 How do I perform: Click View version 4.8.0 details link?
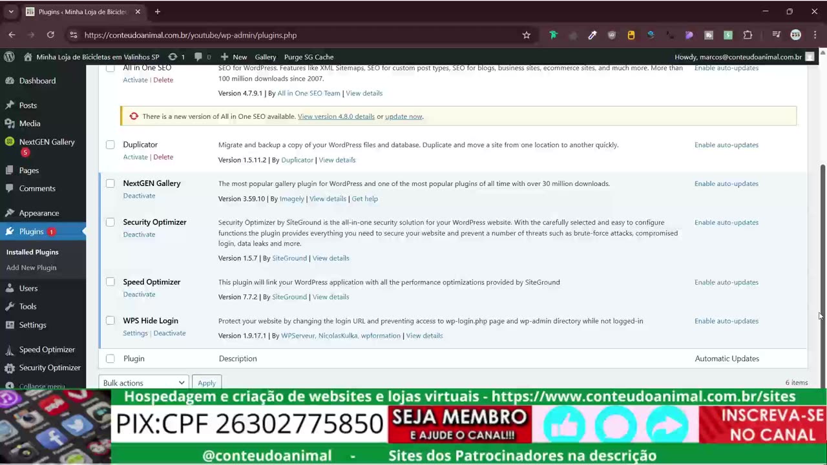[336, 116]
